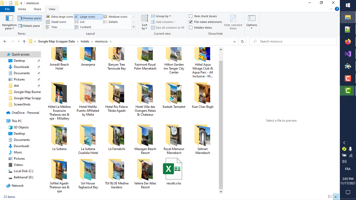Screen dimensions: 356x200
Task: Open Local Disk (C:) in navigation pane
Action: click(x=23, y=171)
